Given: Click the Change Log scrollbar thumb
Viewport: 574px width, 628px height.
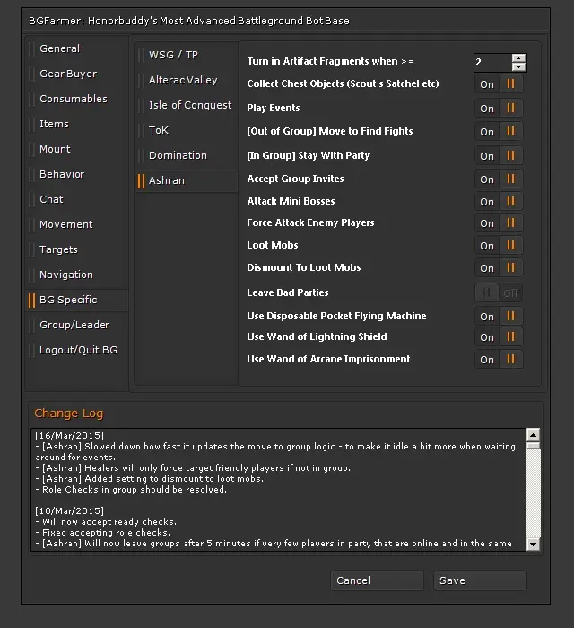Looking at the screenshot, I should [x=534, y=446].
